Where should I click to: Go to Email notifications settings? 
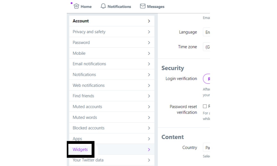[x=112, y=64]
